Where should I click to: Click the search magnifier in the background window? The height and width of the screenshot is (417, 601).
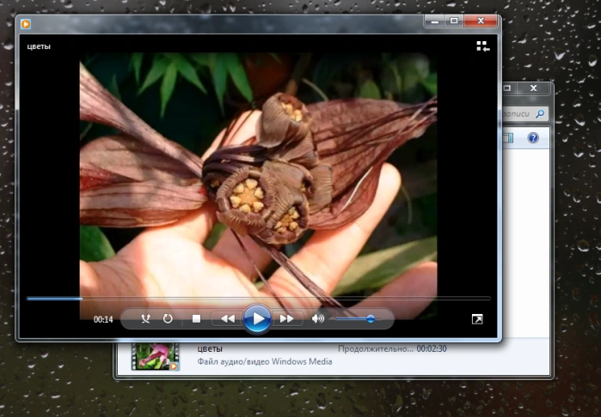540,113
